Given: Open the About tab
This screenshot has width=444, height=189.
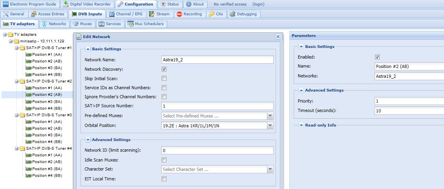Looking at the screenshot, I should click(195, 4).
